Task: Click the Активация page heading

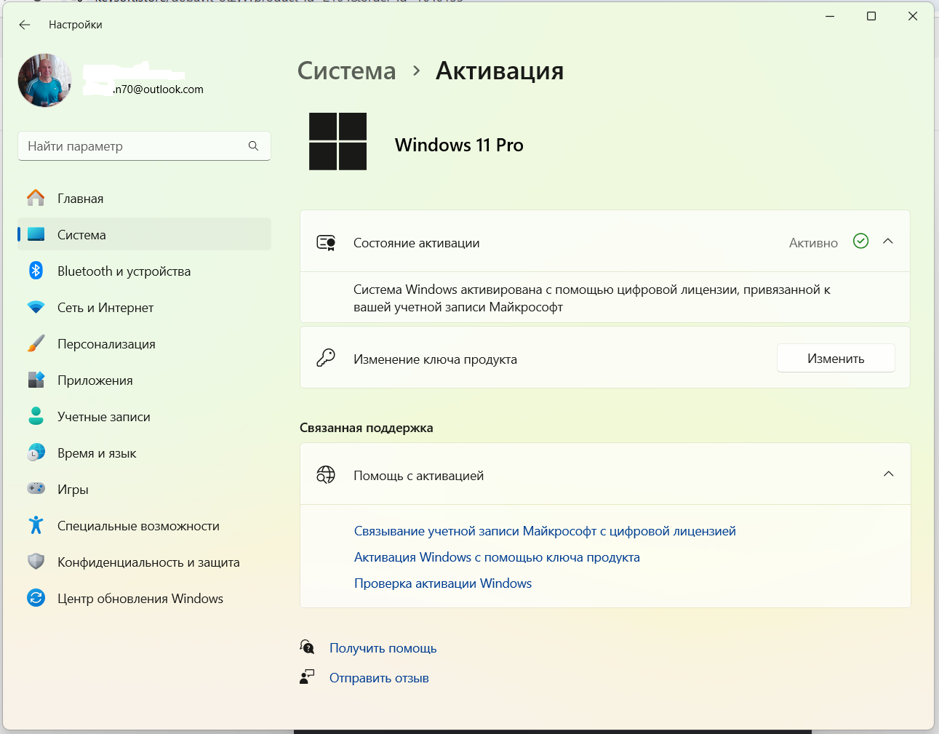Action: click(x=500, y=71)
